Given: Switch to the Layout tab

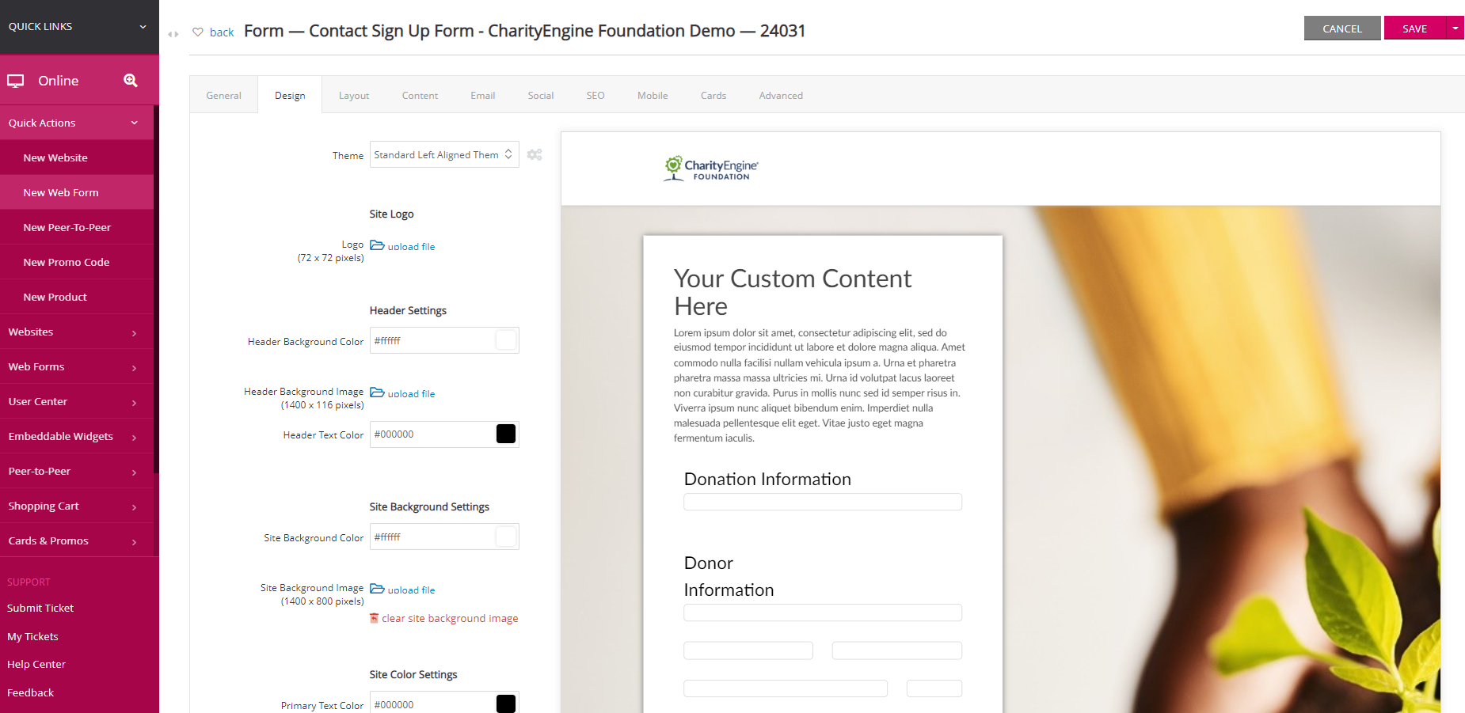Looking at the screenshot, I should pyautogui.click(x=354, y=95).
